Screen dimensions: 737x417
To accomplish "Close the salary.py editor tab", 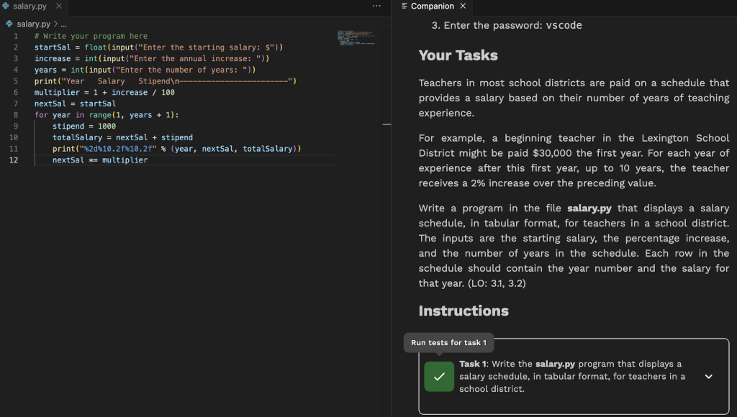I will tap(58, 6).
